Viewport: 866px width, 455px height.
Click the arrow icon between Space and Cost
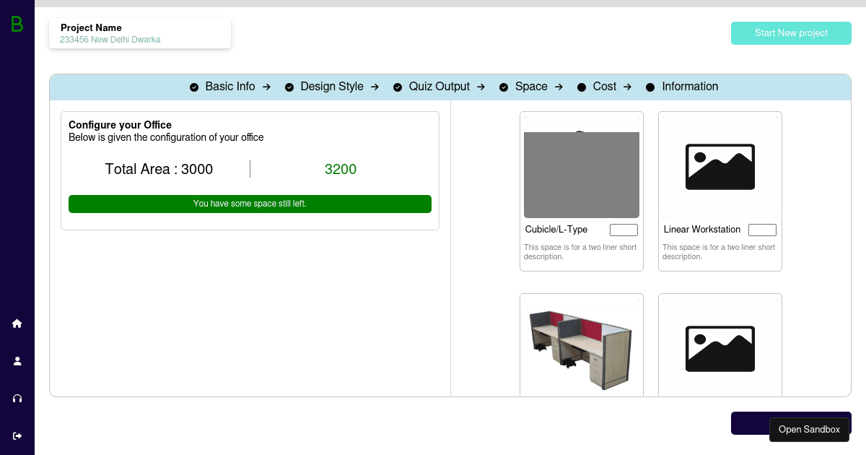point(559,87)
